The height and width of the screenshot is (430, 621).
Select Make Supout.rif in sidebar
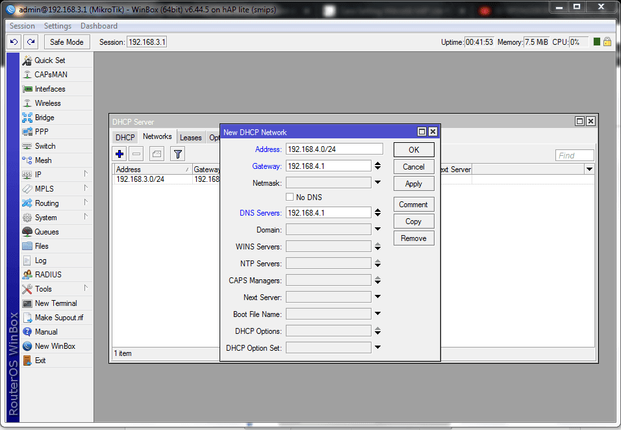tap(57, 317)
